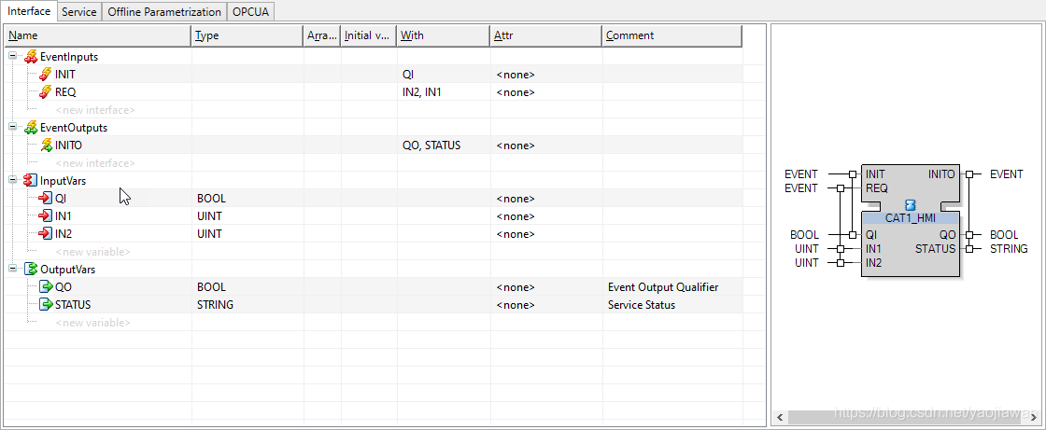This screenshot has height=430, width=1046.
Task: Click the INIT event input icon
Action: [x=46, y=75]
